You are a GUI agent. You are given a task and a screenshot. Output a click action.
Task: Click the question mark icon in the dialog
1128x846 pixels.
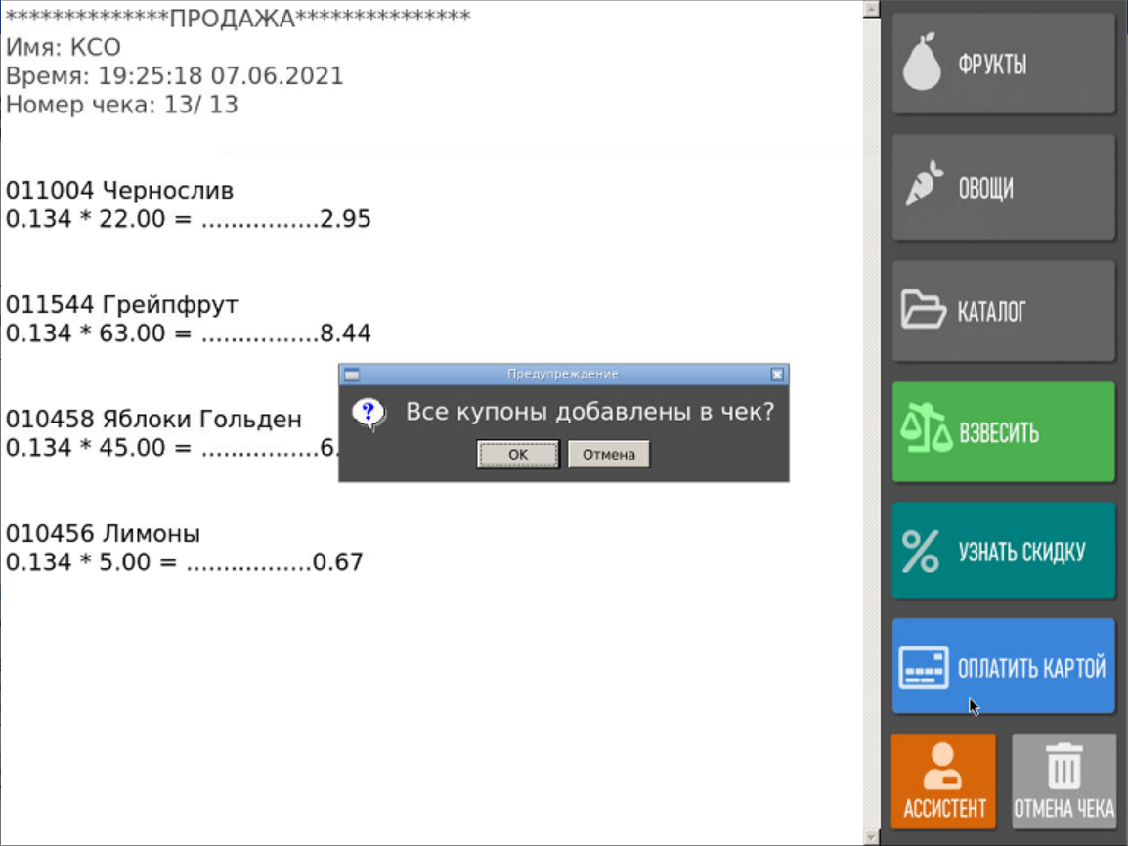pos(369,414)
